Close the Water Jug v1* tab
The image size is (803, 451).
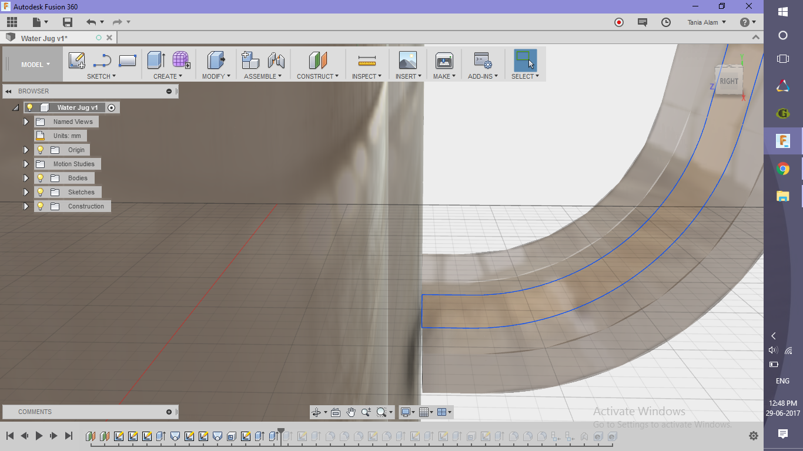(108, 38)
